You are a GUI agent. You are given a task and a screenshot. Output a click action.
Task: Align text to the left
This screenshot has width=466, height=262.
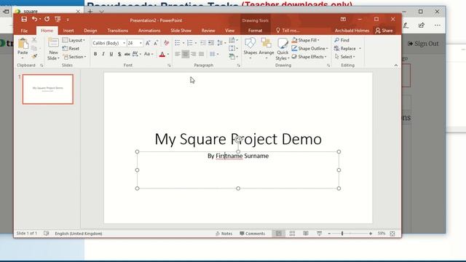click(178, 54)
